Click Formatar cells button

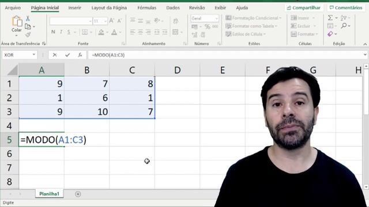tap(304, 34)
